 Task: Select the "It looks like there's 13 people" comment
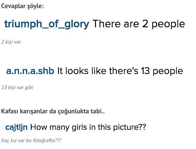coord(120,71)
